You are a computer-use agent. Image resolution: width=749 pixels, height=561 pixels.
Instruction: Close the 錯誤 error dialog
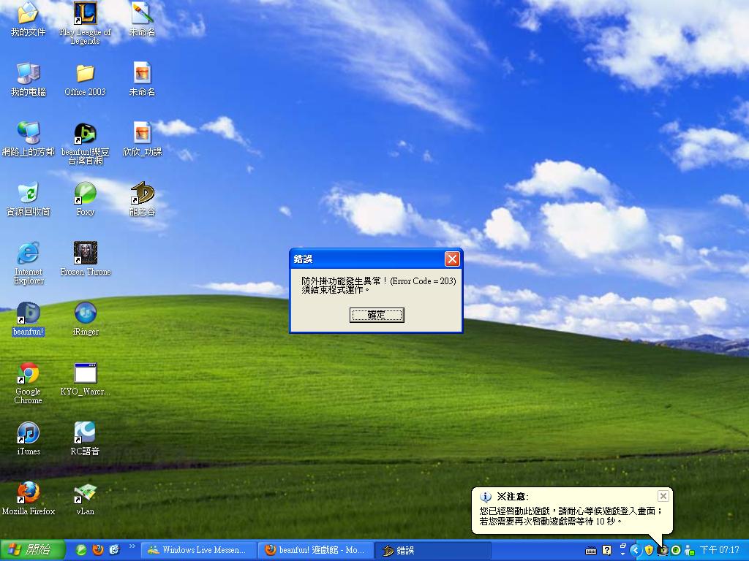452,259
